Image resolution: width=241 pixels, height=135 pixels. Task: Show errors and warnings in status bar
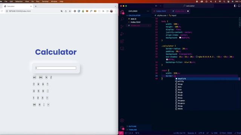(129, 133)
